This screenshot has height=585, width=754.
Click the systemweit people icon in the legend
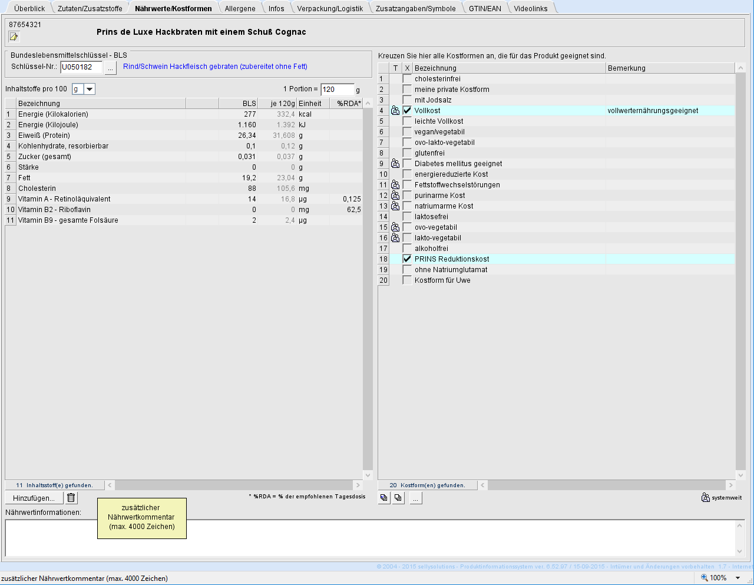[x=705, y=498]
